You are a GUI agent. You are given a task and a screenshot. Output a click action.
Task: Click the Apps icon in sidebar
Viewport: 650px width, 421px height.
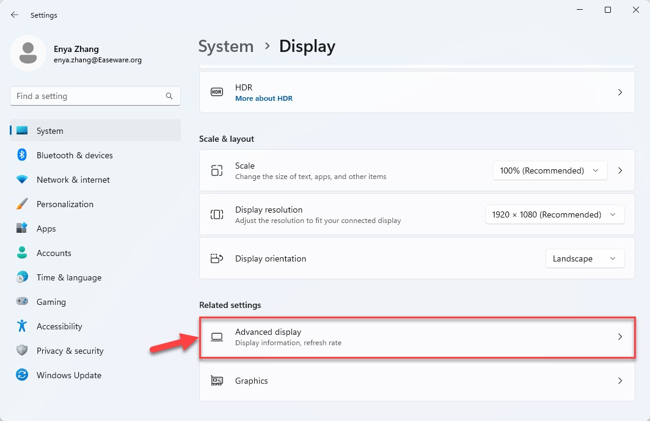22,228
